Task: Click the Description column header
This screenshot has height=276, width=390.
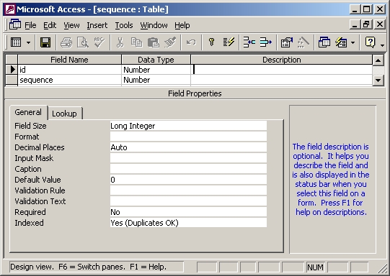Action: coord(282,60)
